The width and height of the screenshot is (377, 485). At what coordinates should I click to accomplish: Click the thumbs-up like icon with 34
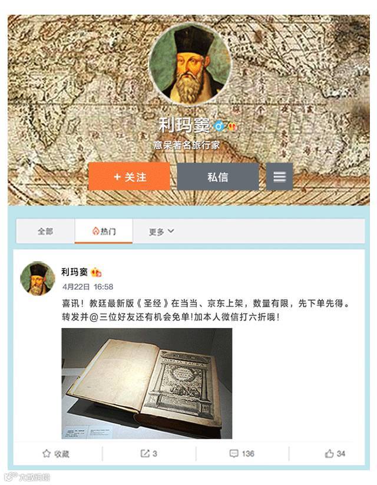tap(329, 453)
